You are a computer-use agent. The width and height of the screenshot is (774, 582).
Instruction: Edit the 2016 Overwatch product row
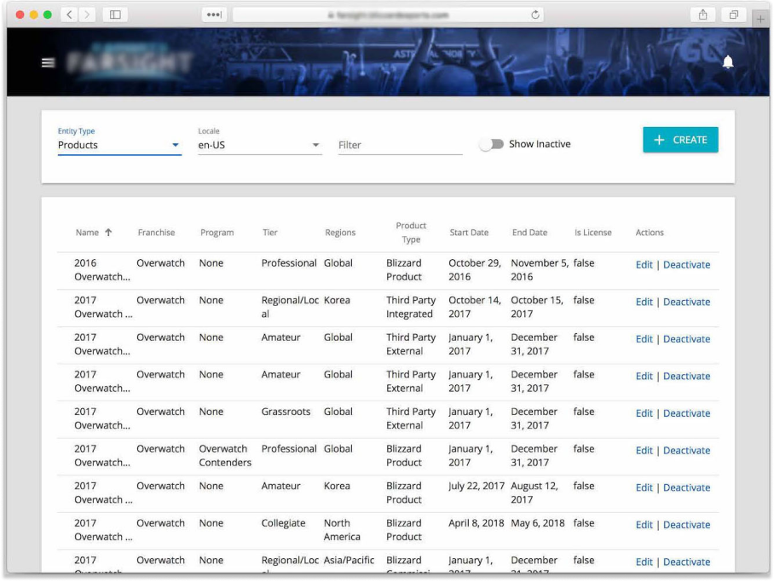(x=644, y=265)
